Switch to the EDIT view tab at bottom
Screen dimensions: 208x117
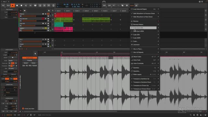click(x=19, y=115)
